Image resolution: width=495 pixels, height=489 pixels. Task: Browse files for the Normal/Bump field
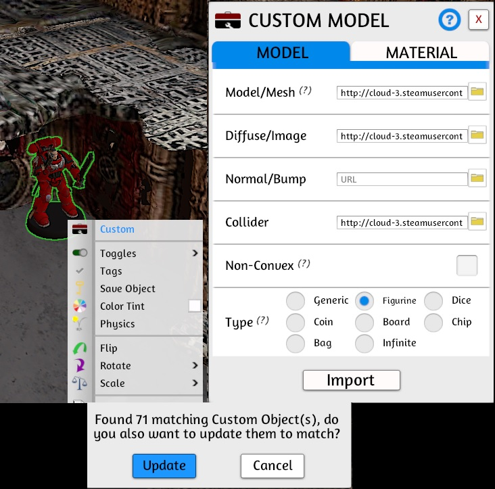(x=477, y=179)
